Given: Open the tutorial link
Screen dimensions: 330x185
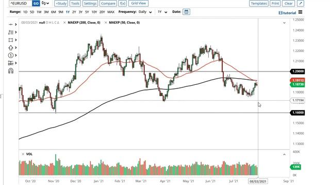Looking at the screenshot, I should pos(287,13).
